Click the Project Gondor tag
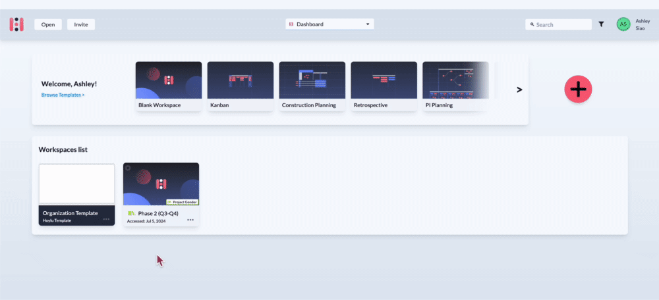This screenshot has width=659, height=300. pos(183,202)
